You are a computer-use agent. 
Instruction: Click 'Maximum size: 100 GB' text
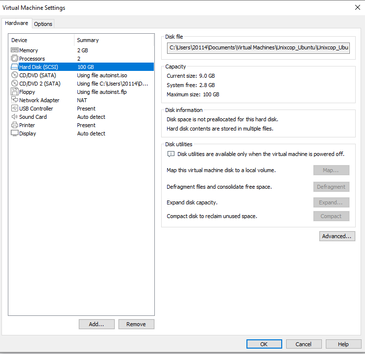pos(193,94)
